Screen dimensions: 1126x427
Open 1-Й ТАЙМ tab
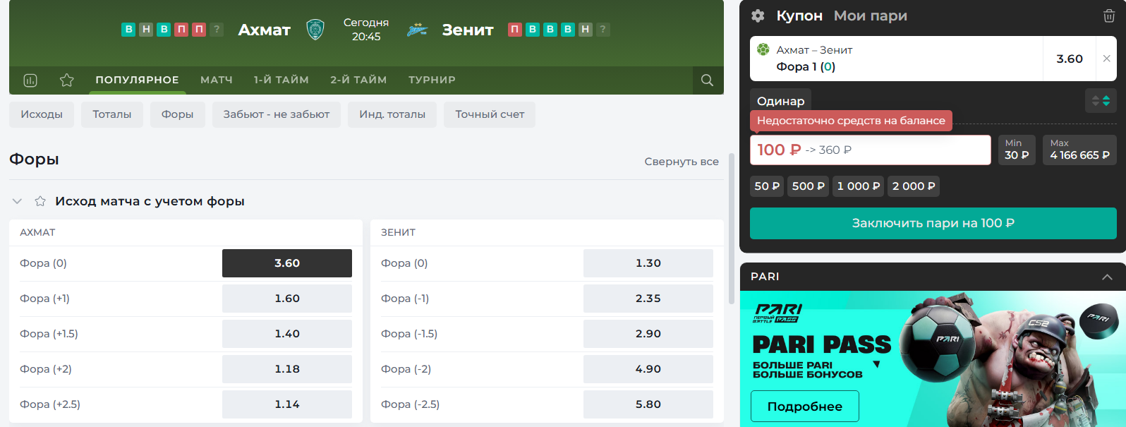tap(281, 80)
